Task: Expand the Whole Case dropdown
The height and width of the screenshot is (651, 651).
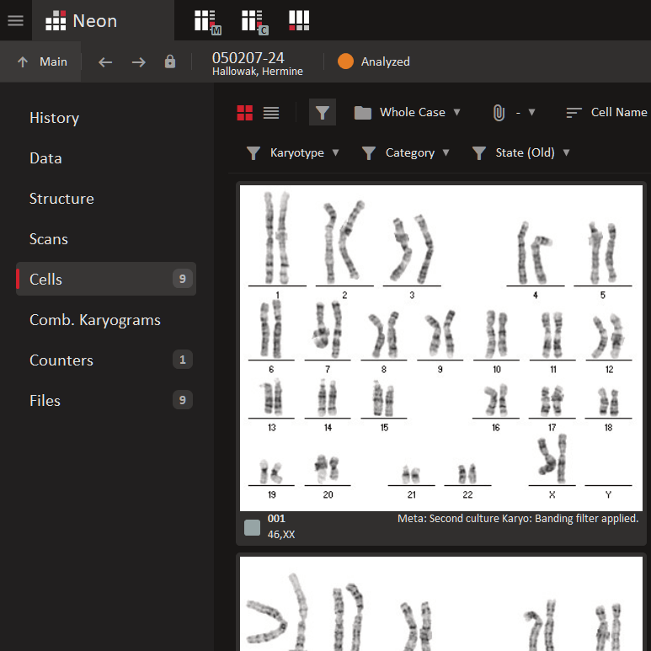Action: point(408,112)
